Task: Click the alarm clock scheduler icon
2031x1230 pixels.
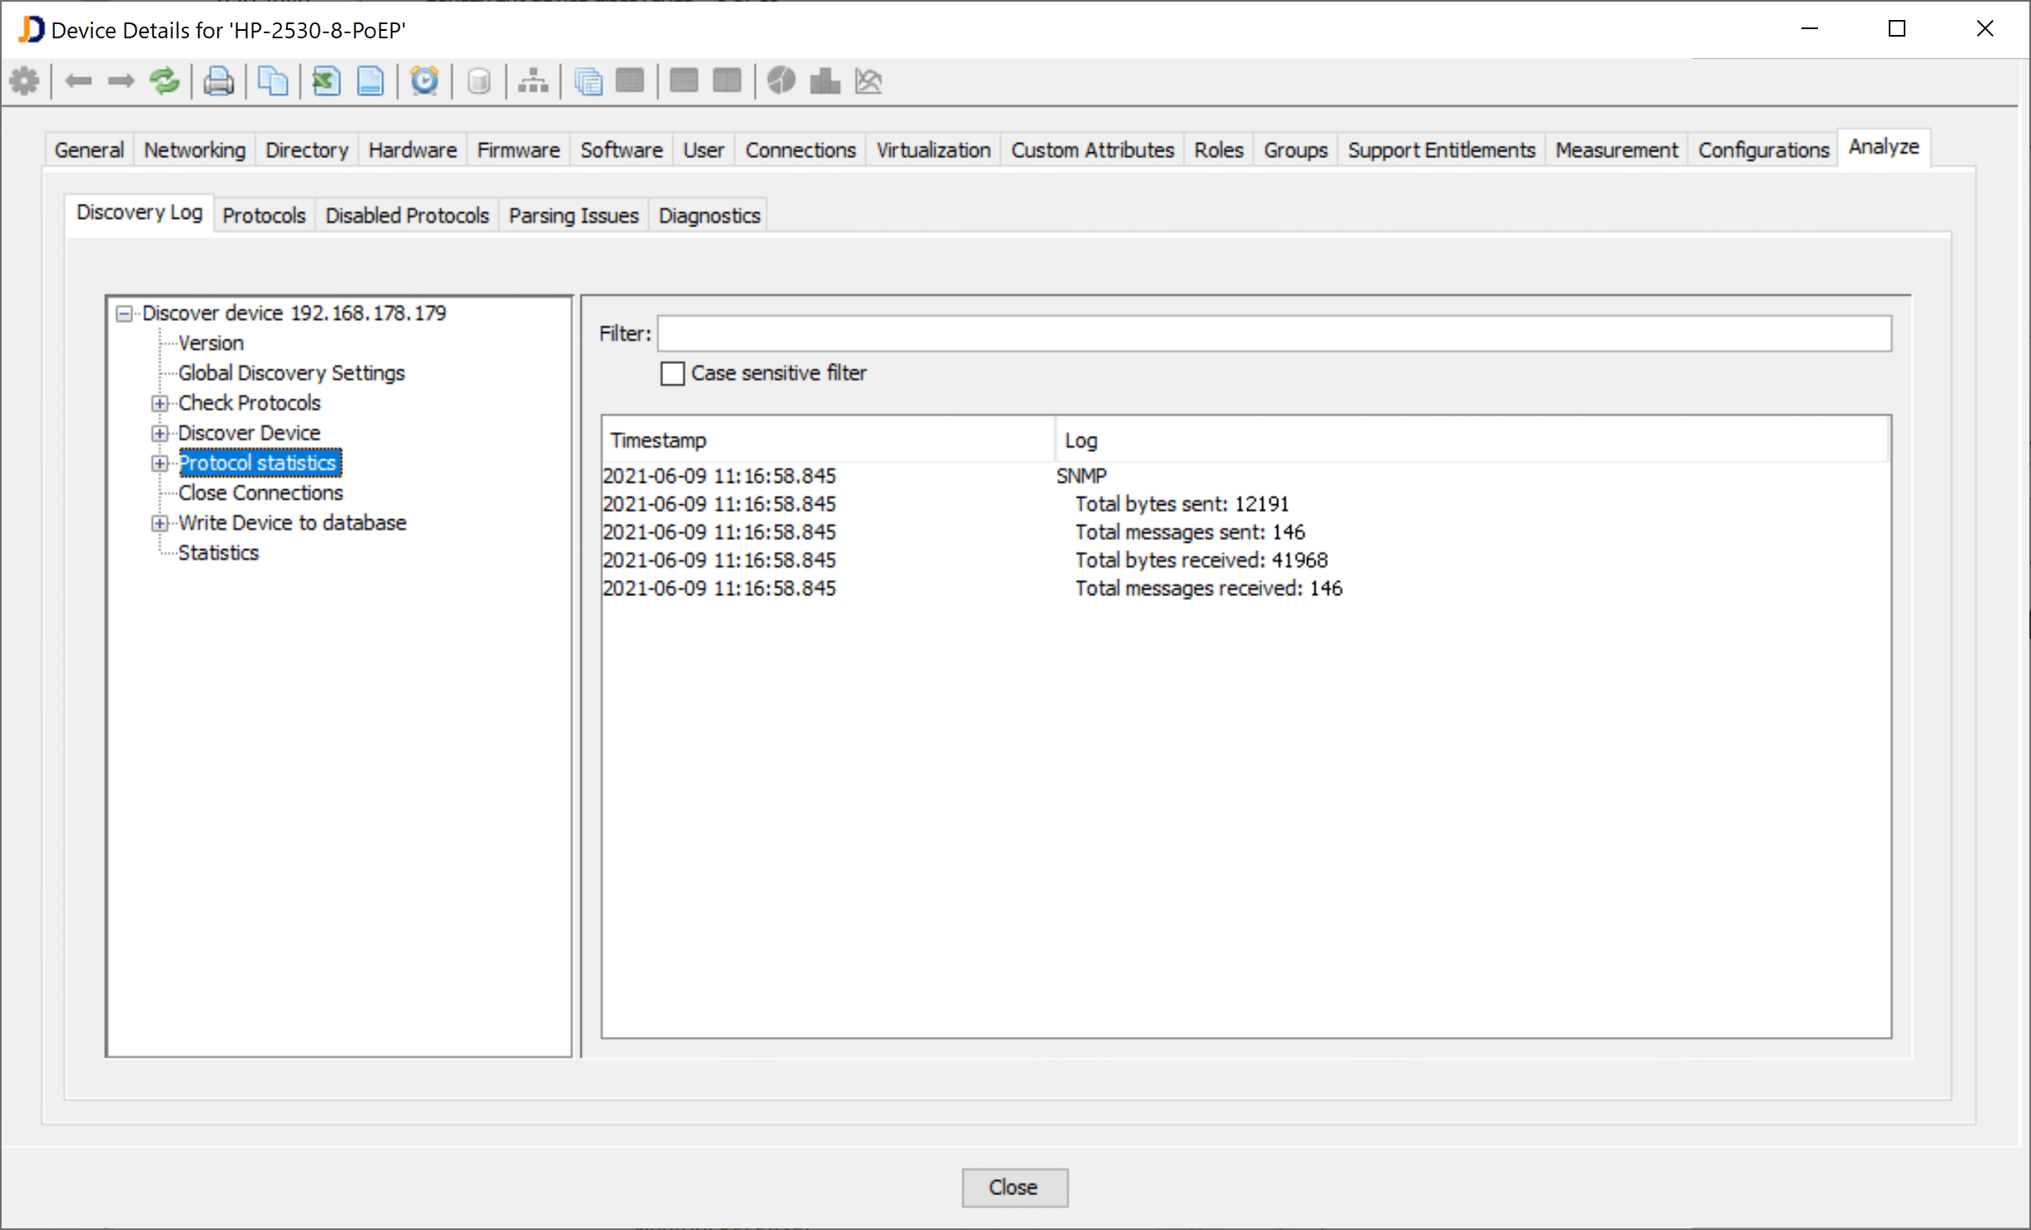Action: (424, 82)
